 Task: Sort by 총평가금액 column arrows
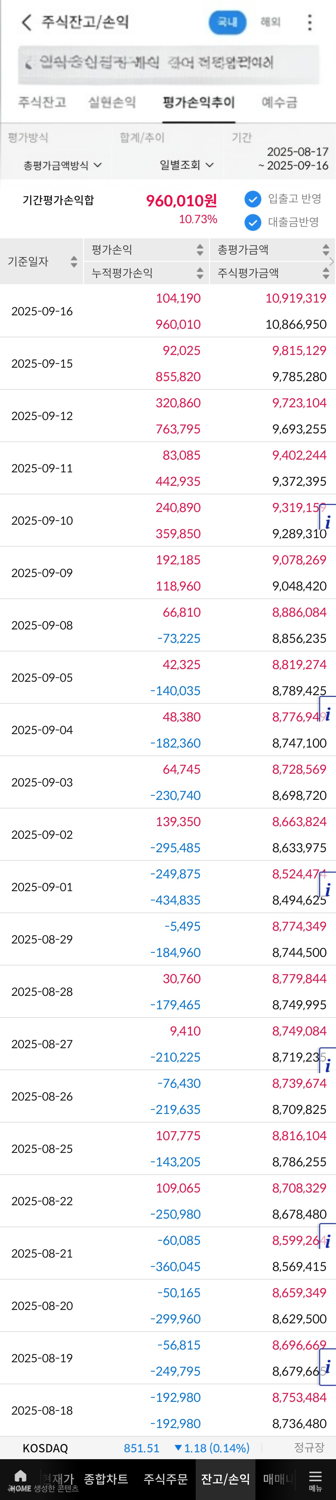[326, 250]
